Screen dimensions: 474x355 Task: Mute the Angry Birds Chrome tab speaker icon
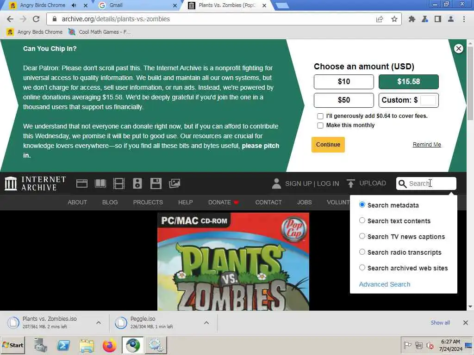(74, 5)
